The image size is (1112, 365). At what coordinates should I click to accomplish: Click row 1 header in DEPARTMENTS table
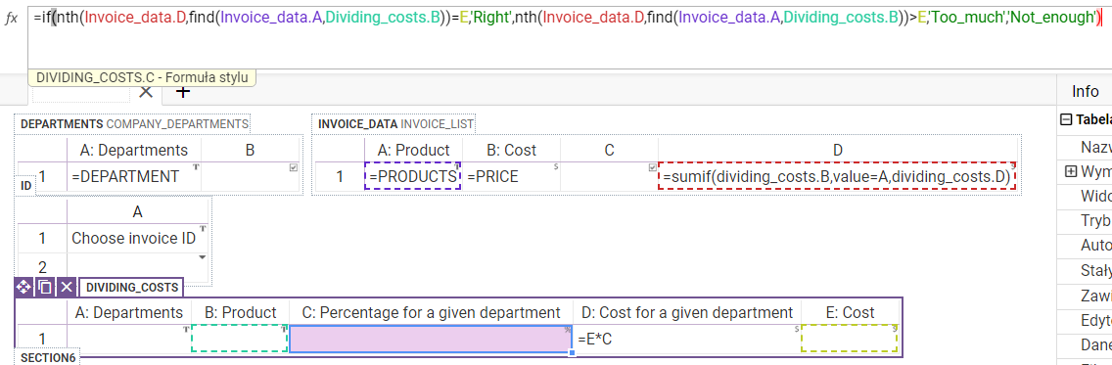42,176
